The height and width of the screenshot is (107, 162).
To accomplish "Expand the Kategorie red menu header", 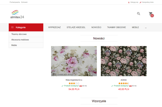I will [26, 27].
